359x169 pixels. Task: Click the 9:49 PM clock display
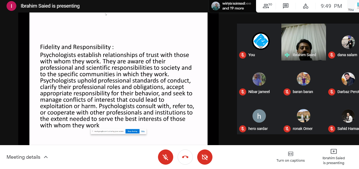[x=331, y=6]
